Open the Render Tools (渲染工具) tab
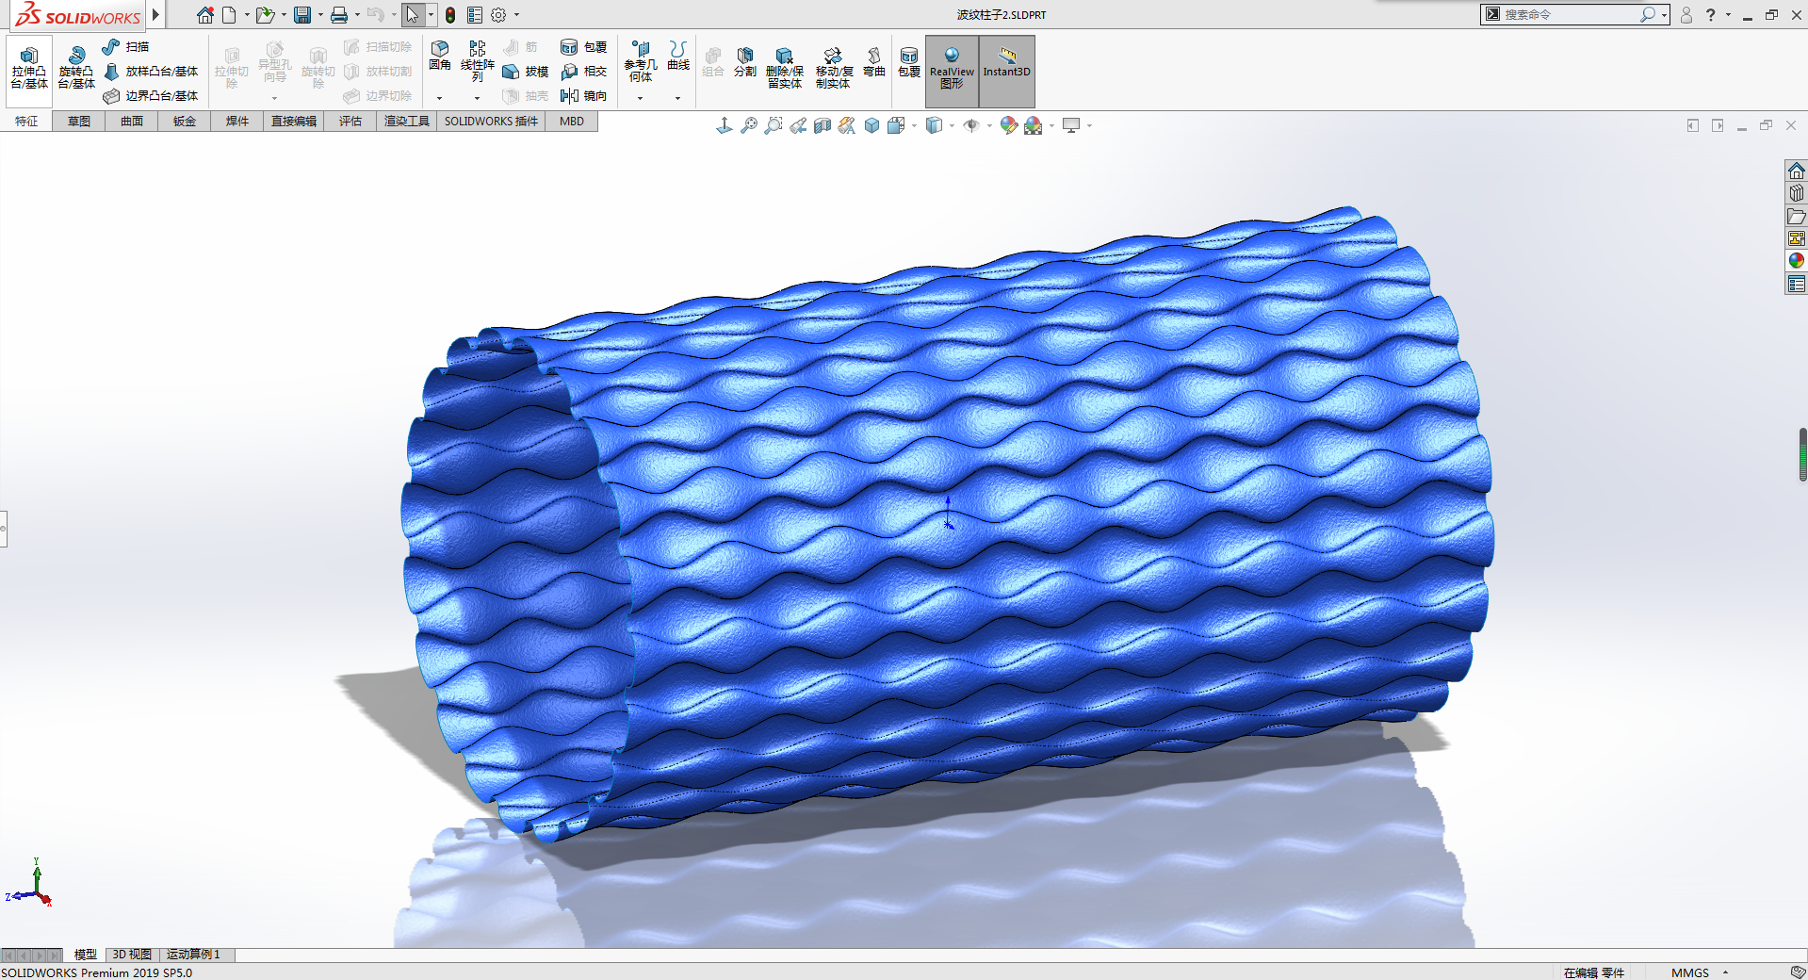The image size is (1808, 980). pos(407,122)
